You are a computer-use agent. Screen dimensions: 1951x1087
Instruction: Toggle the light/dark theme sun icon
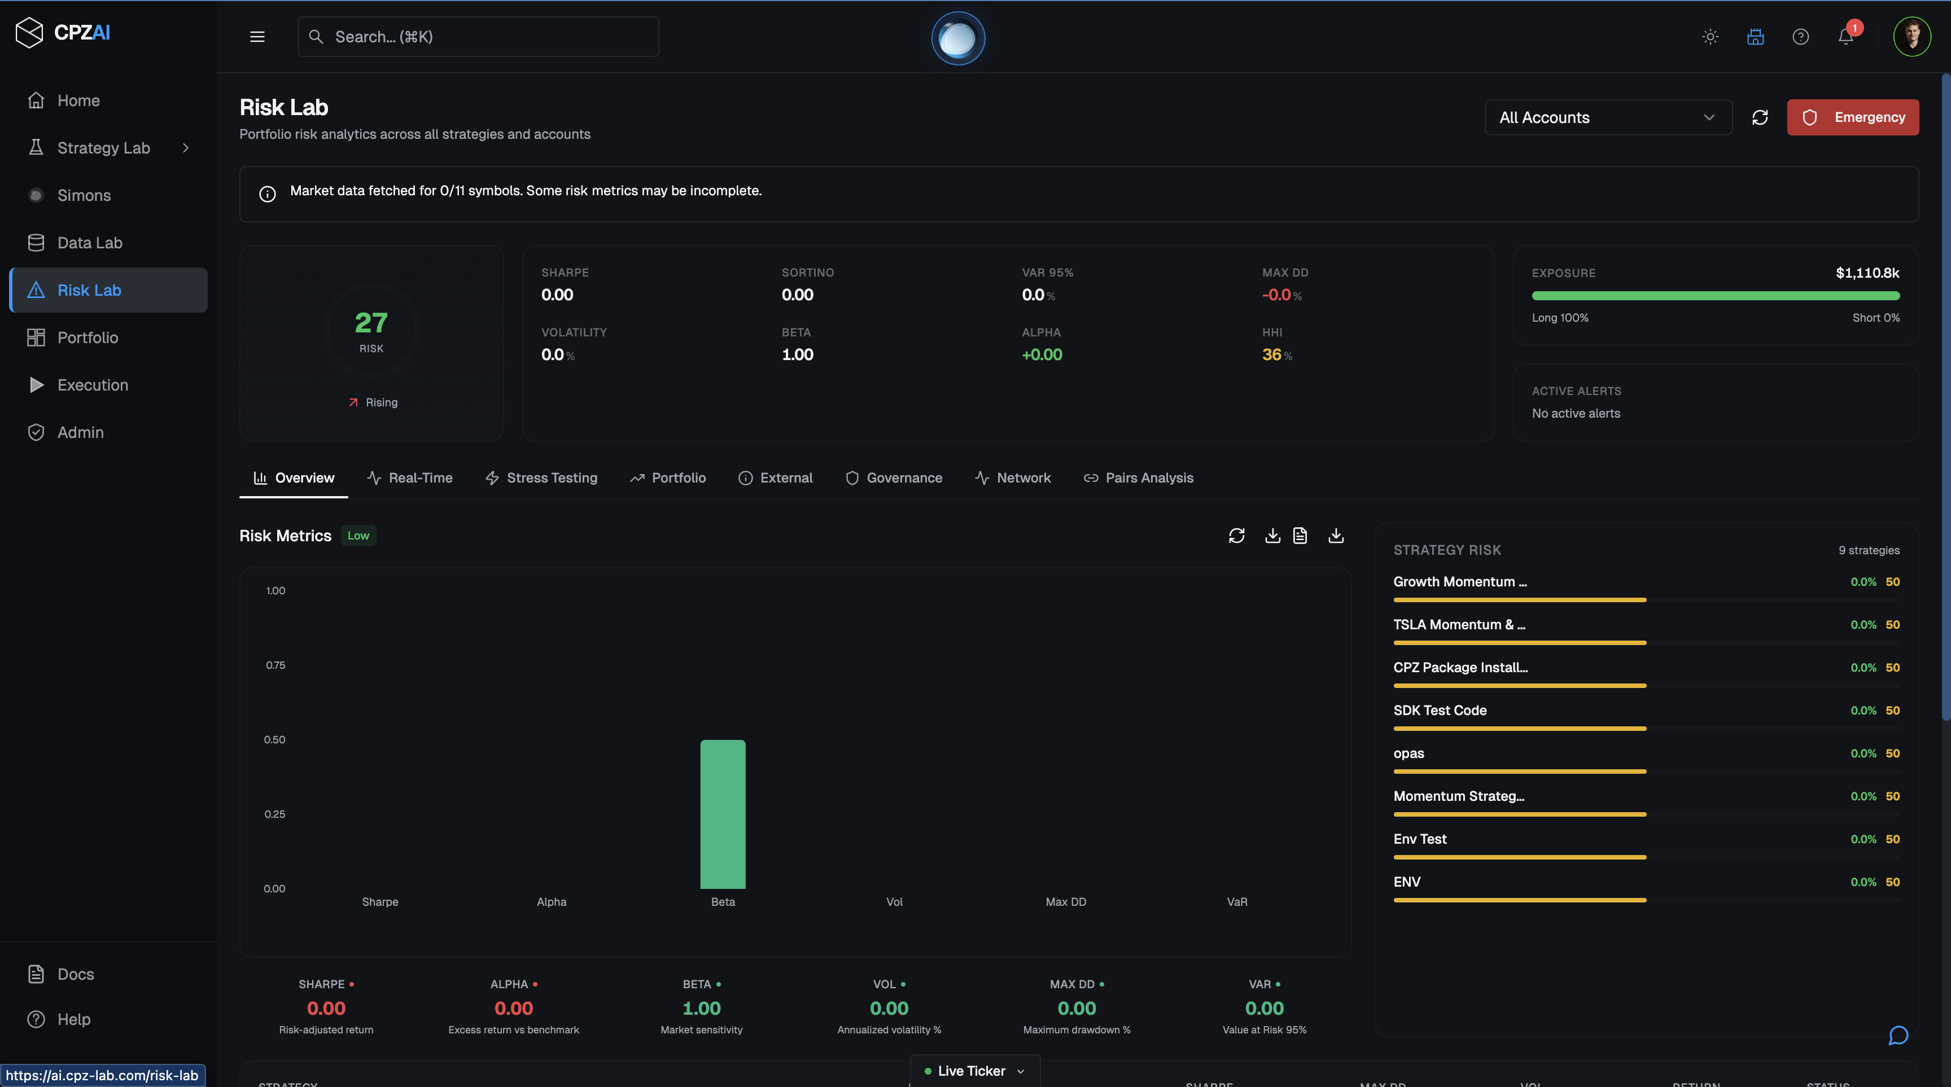1710,36
